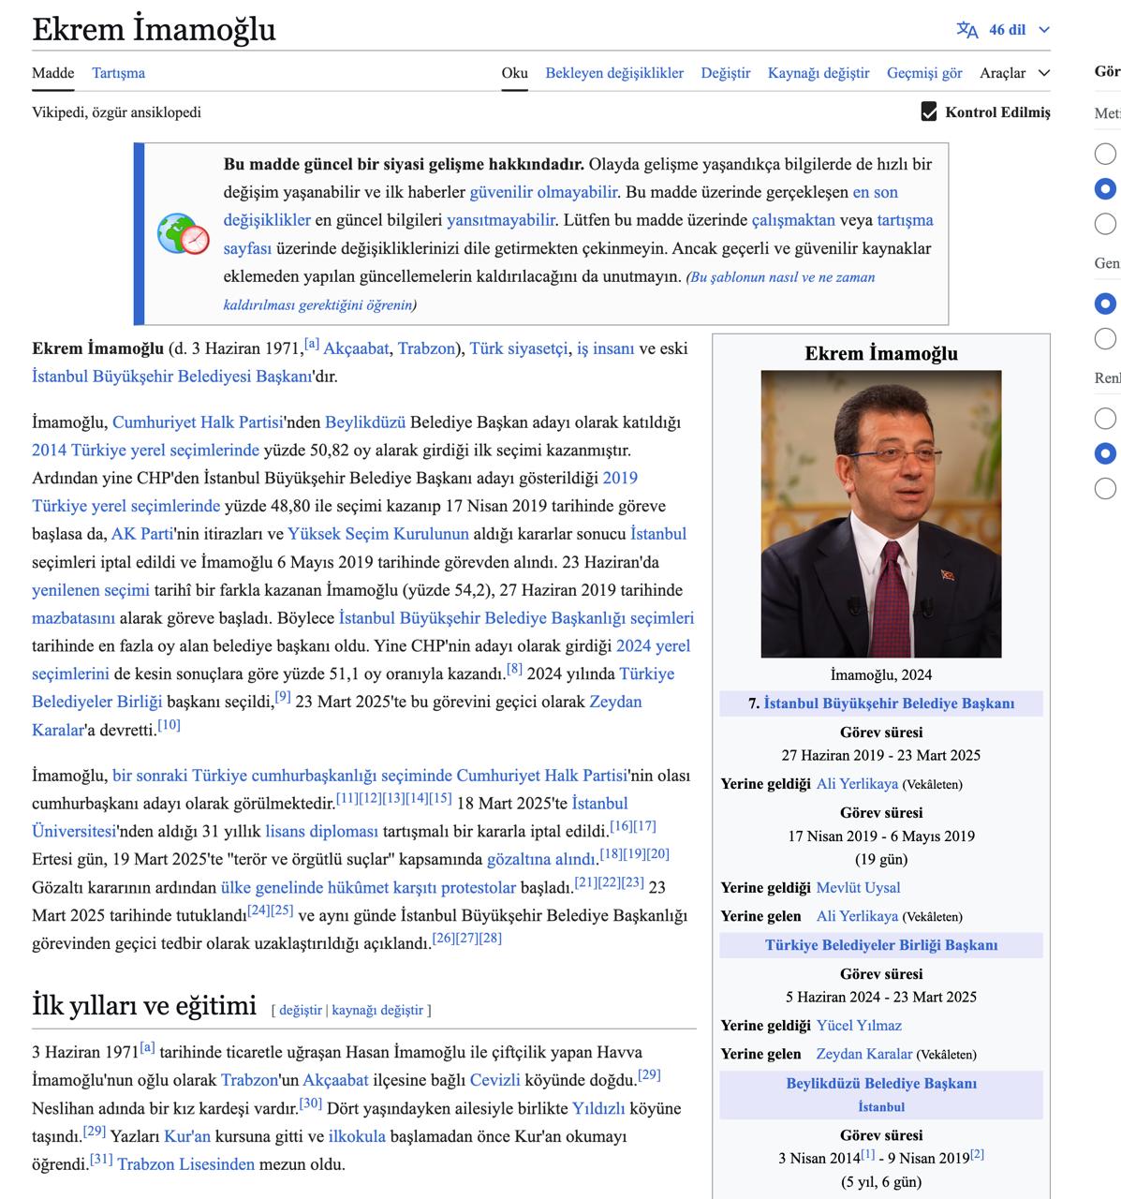Open Bekleyen değişiklikler tab
The image size is (1121, 1199).
(614, 73)
